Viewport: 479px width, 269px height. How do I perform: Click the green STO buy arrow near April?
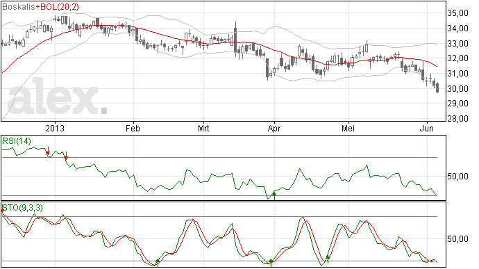[271, 263]
